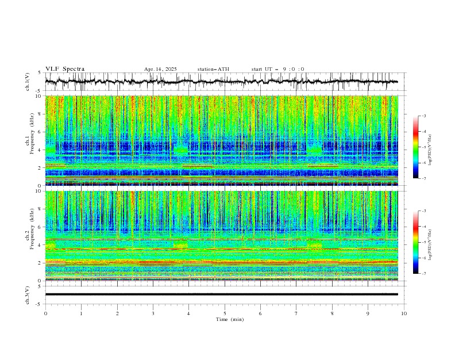Click the ch.1 spectrogram plot area
The height and width of the screenshot is (352, 455).
221,140
